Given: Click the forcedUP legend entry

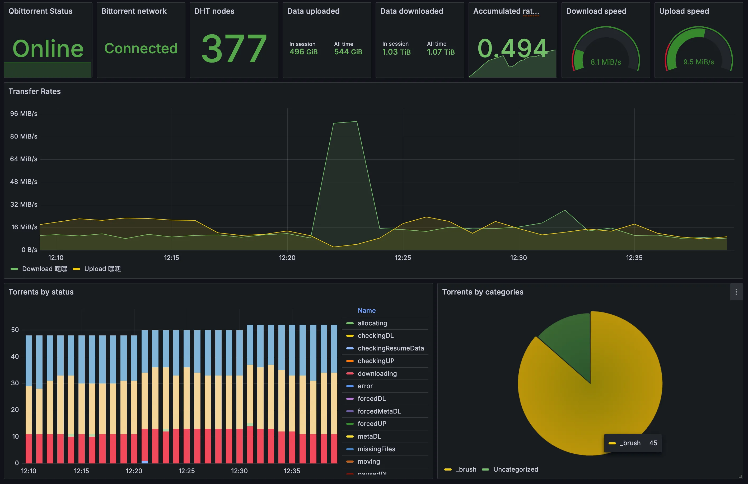Looking at the screenshot, I should [x=372, y=424].
